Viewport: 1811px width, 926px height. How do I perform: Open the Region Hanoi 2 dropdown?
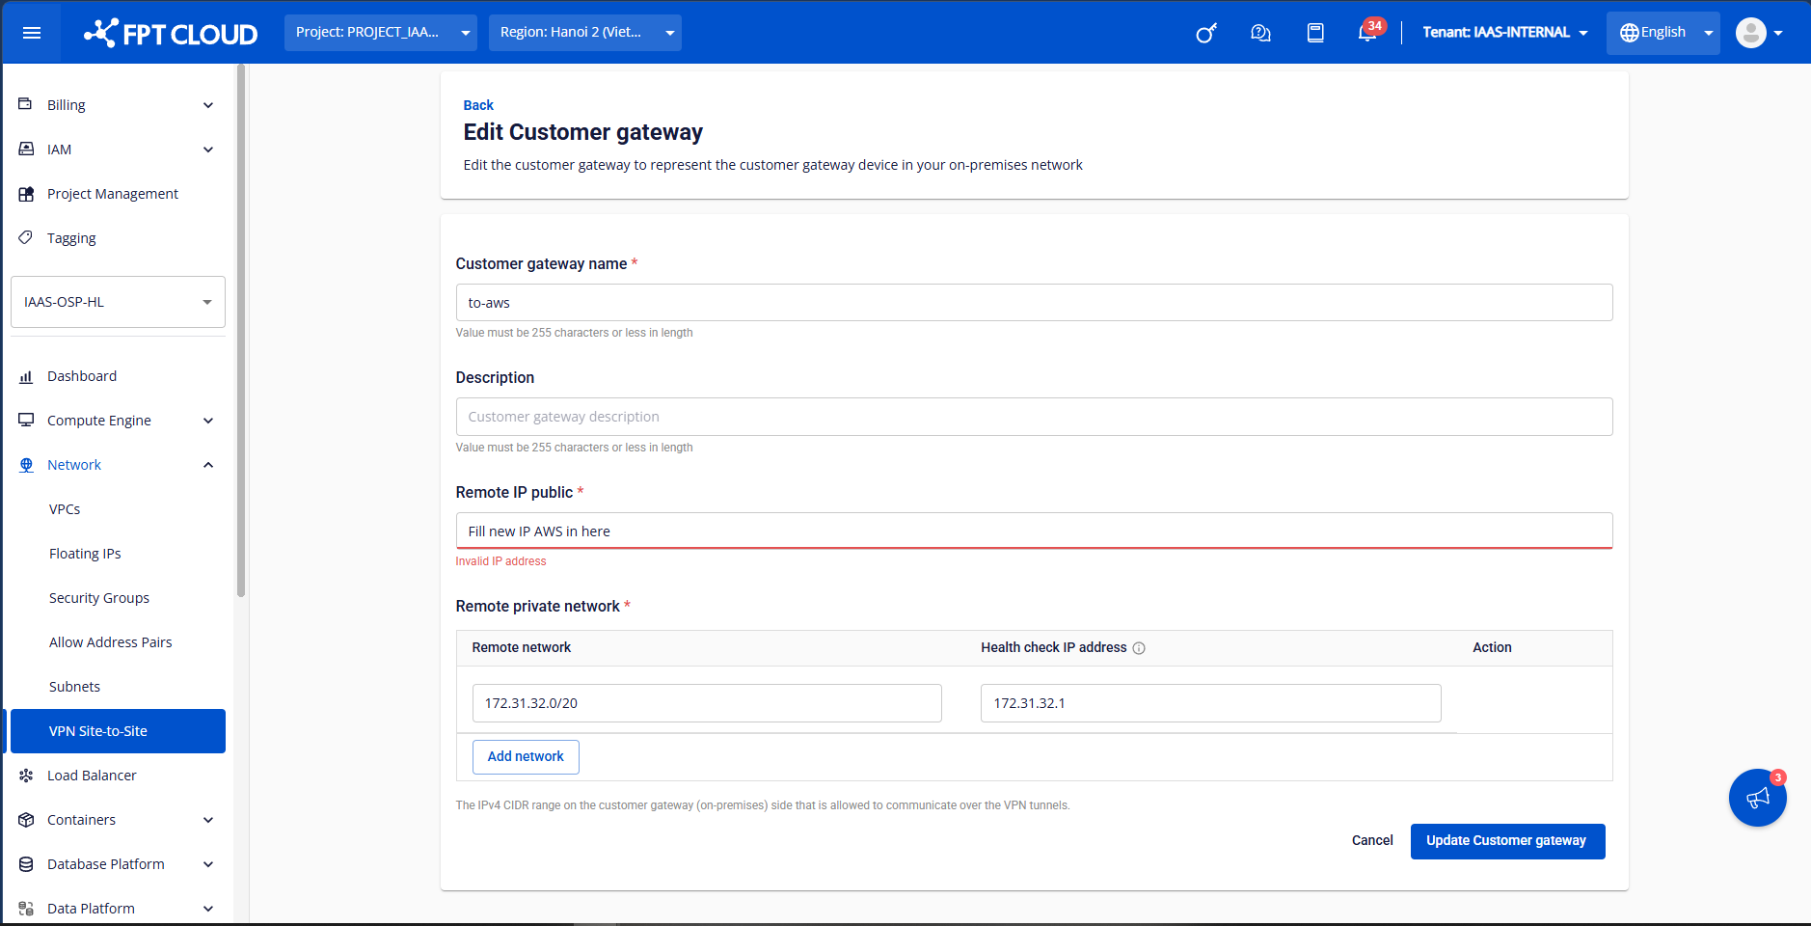pos(584,33)
